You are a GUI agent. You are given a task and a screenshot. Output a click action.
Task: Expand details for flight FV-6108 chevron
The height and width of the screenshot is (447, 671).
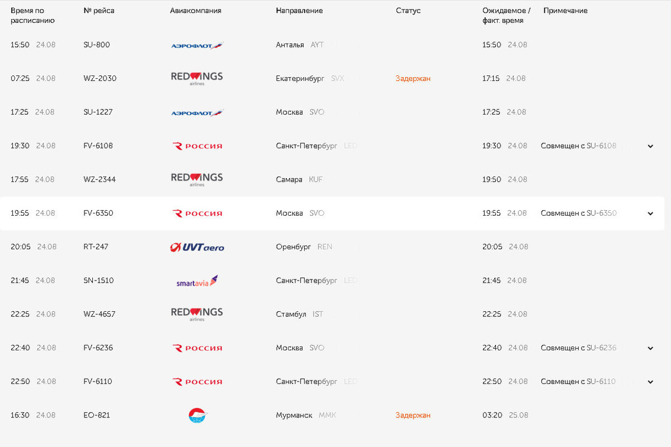pos(650,146)
